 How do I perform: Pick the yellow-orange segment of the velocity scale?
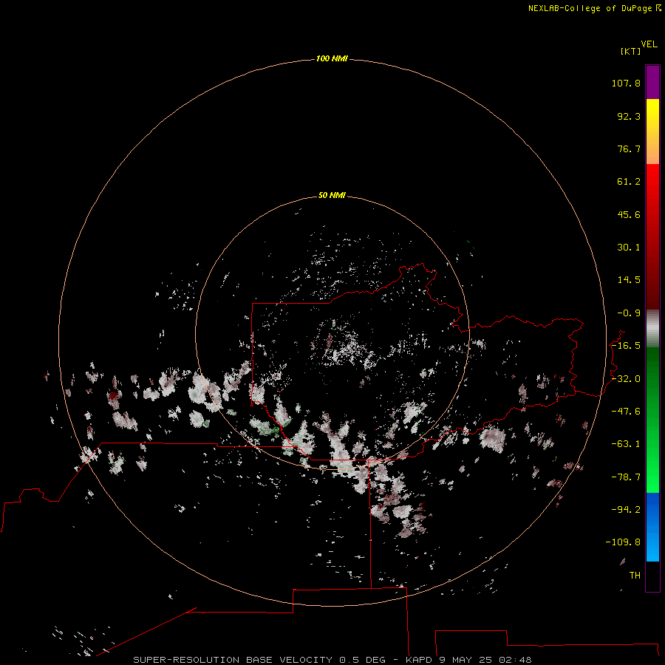point(652,132)
